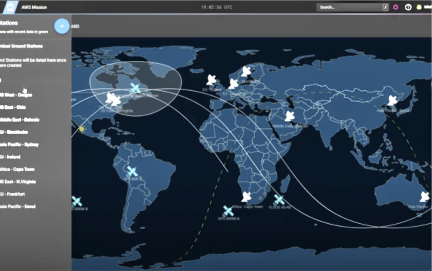The height and width of the screenshot is (271, 432).
Task: Select Asia Pacific - Sydney station
Action: [x=19, y=144]
